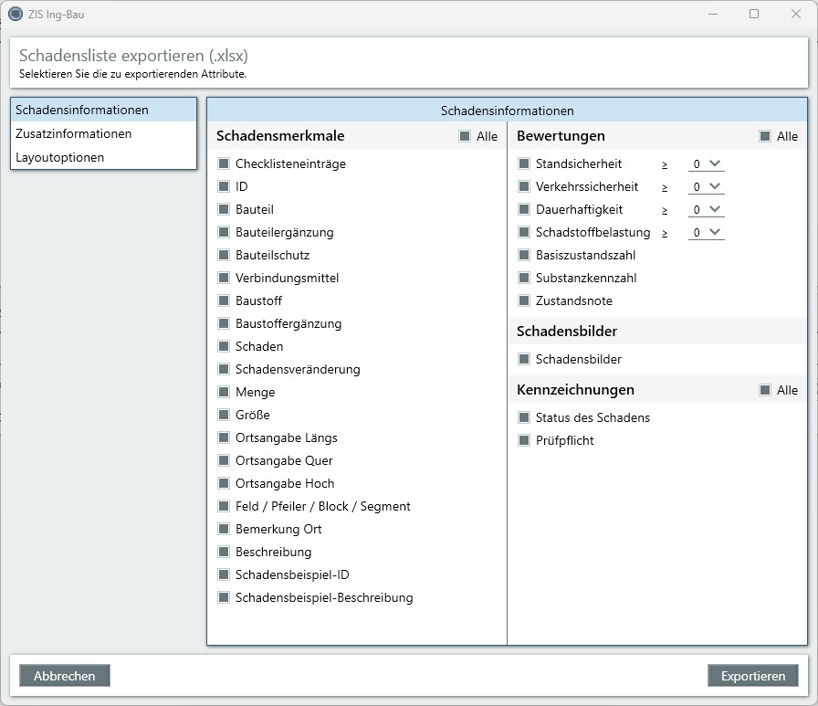Open the Layoutoptionen section

60,158
